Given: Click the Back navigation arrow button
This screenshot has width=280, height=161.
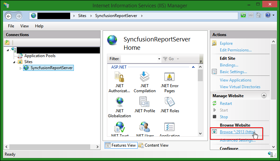Looking at the screenshot, I should [8, 16].
